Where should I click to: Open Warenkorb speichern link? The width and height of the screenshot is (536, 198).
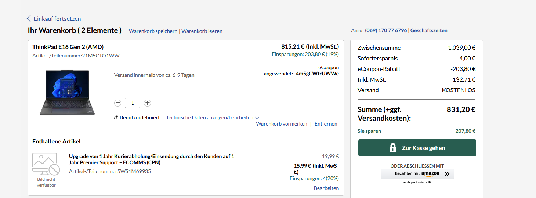[x=153, y=31]
